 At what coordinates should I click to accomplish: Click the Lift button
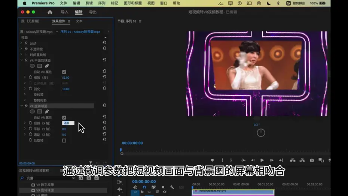293,160
